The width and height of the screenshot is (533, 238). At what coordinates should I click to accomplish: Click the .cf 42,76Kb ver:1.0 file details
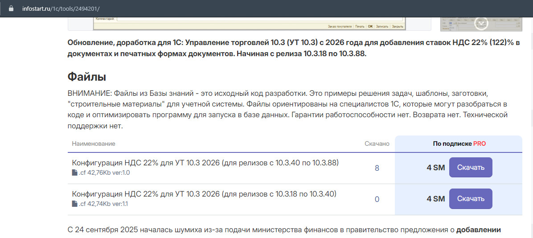tap(104, 173)
